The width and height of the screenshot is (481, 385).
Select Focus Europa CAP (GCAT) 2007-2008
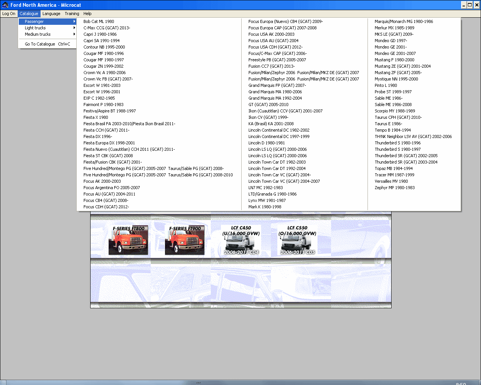283,28
